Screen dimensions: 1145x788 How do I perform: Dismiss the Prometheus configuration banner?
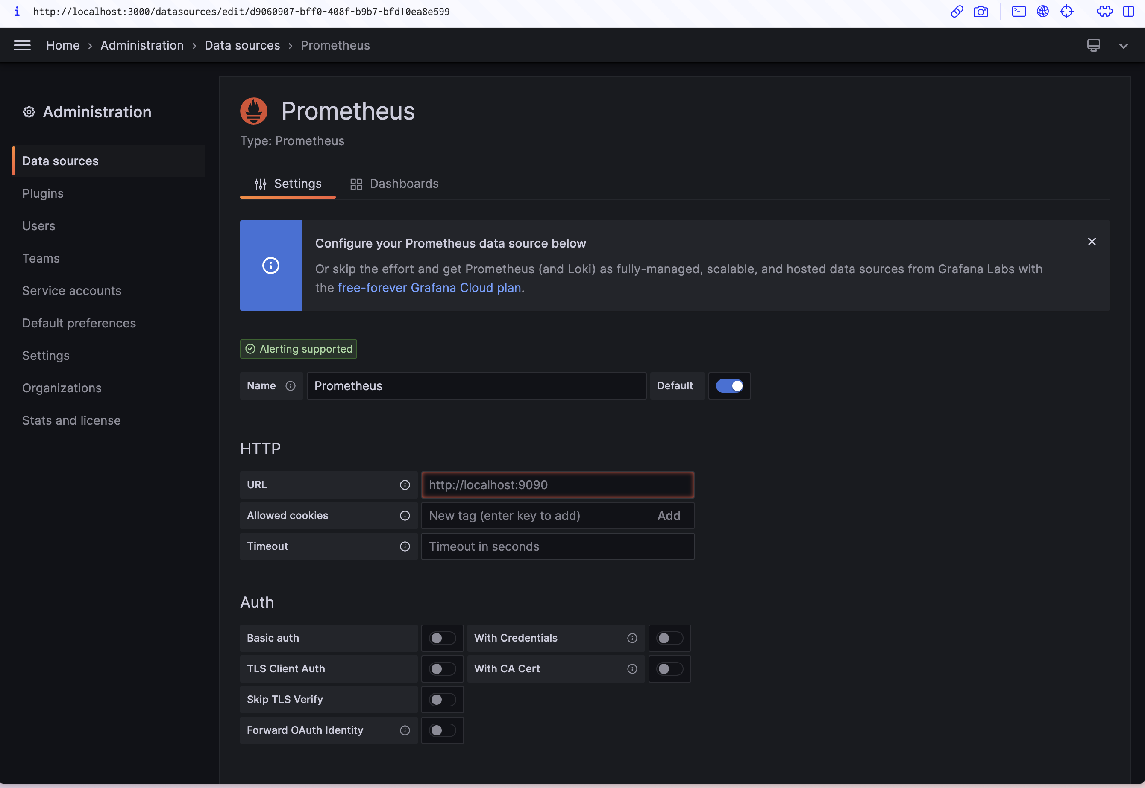coord(1092,242)
